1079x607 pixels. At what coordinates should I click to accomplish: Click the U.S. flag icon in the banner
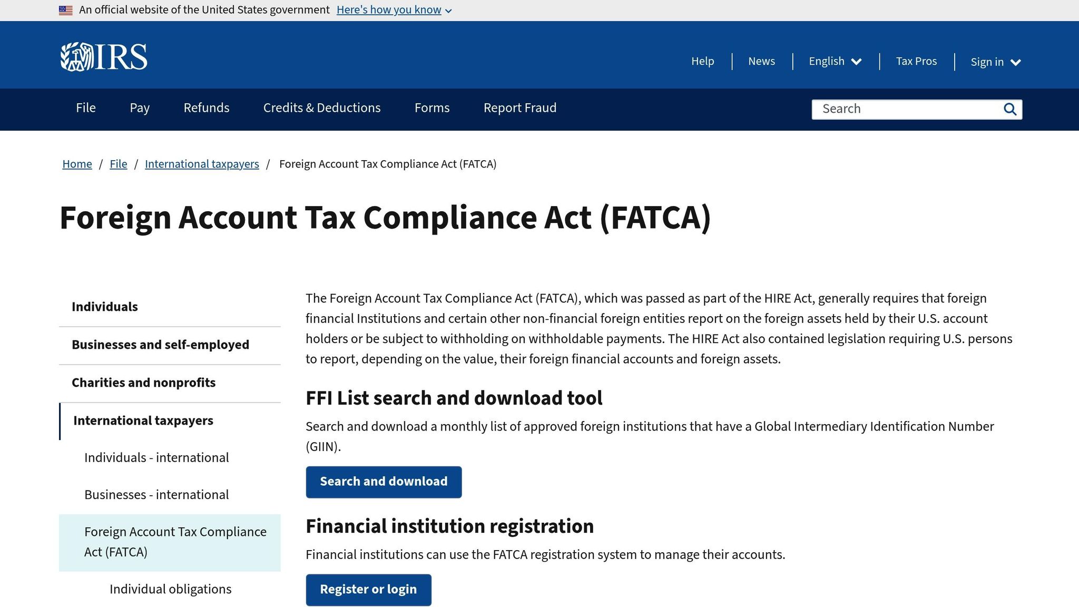pyautogui.click(x=65, y=9)
